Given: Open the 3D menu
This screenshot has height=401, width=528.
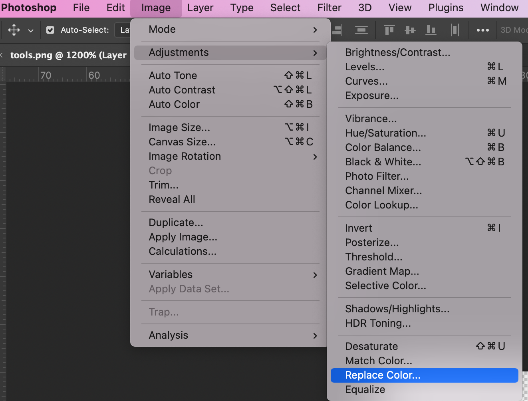Looking at the screenshot, I should click(365, 8).
